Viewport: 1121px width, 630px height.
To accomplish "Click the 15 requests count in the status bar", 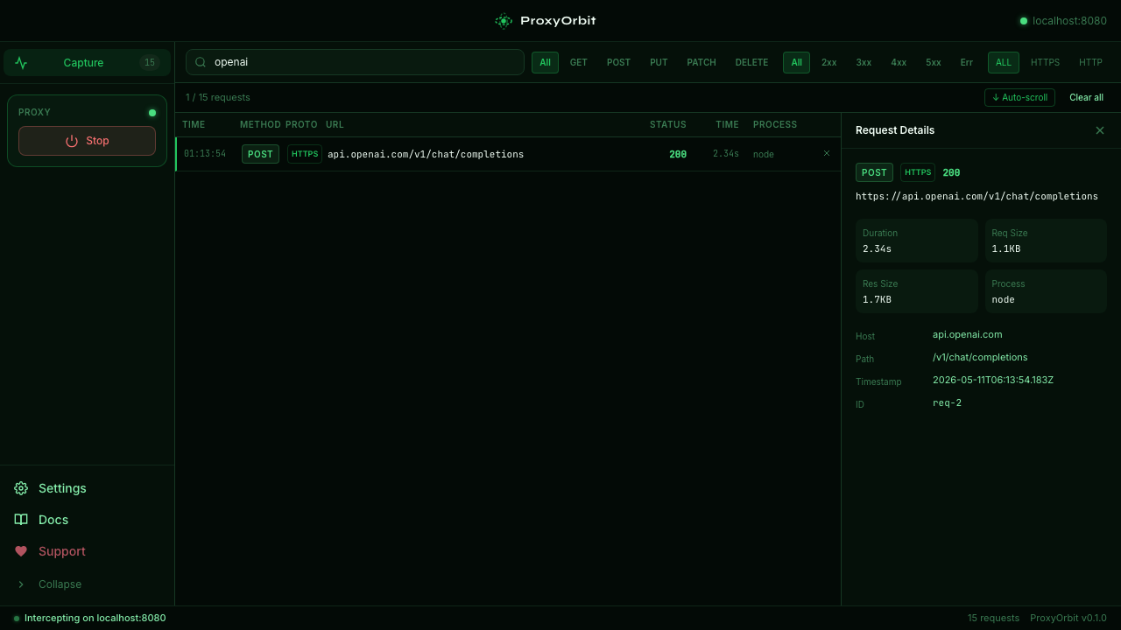I will pyautogui.click(x=993, y=618).
